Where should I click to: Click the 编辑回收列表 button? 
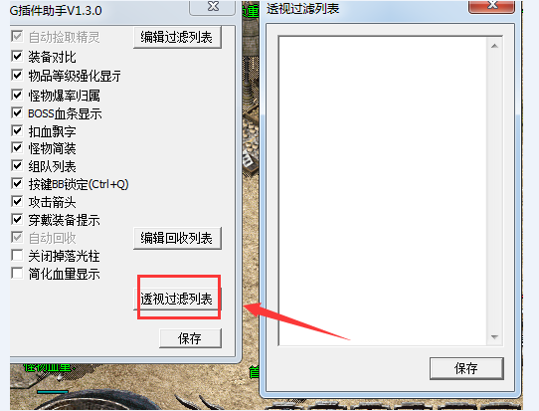click(177, 238)
